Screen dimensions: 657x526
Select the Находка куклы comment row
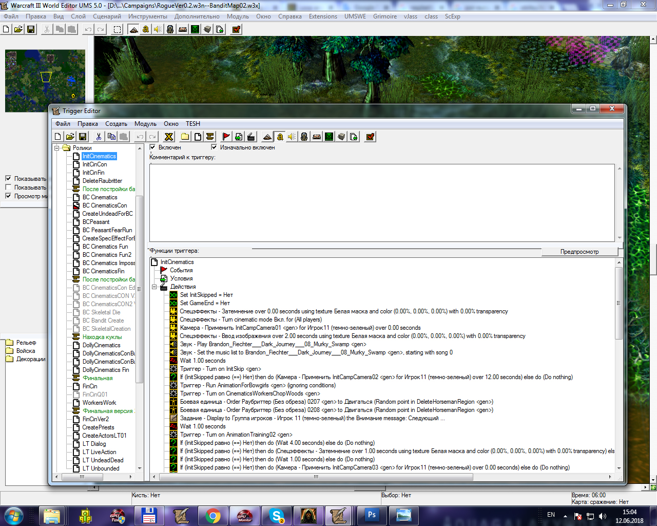click(102, 337)
